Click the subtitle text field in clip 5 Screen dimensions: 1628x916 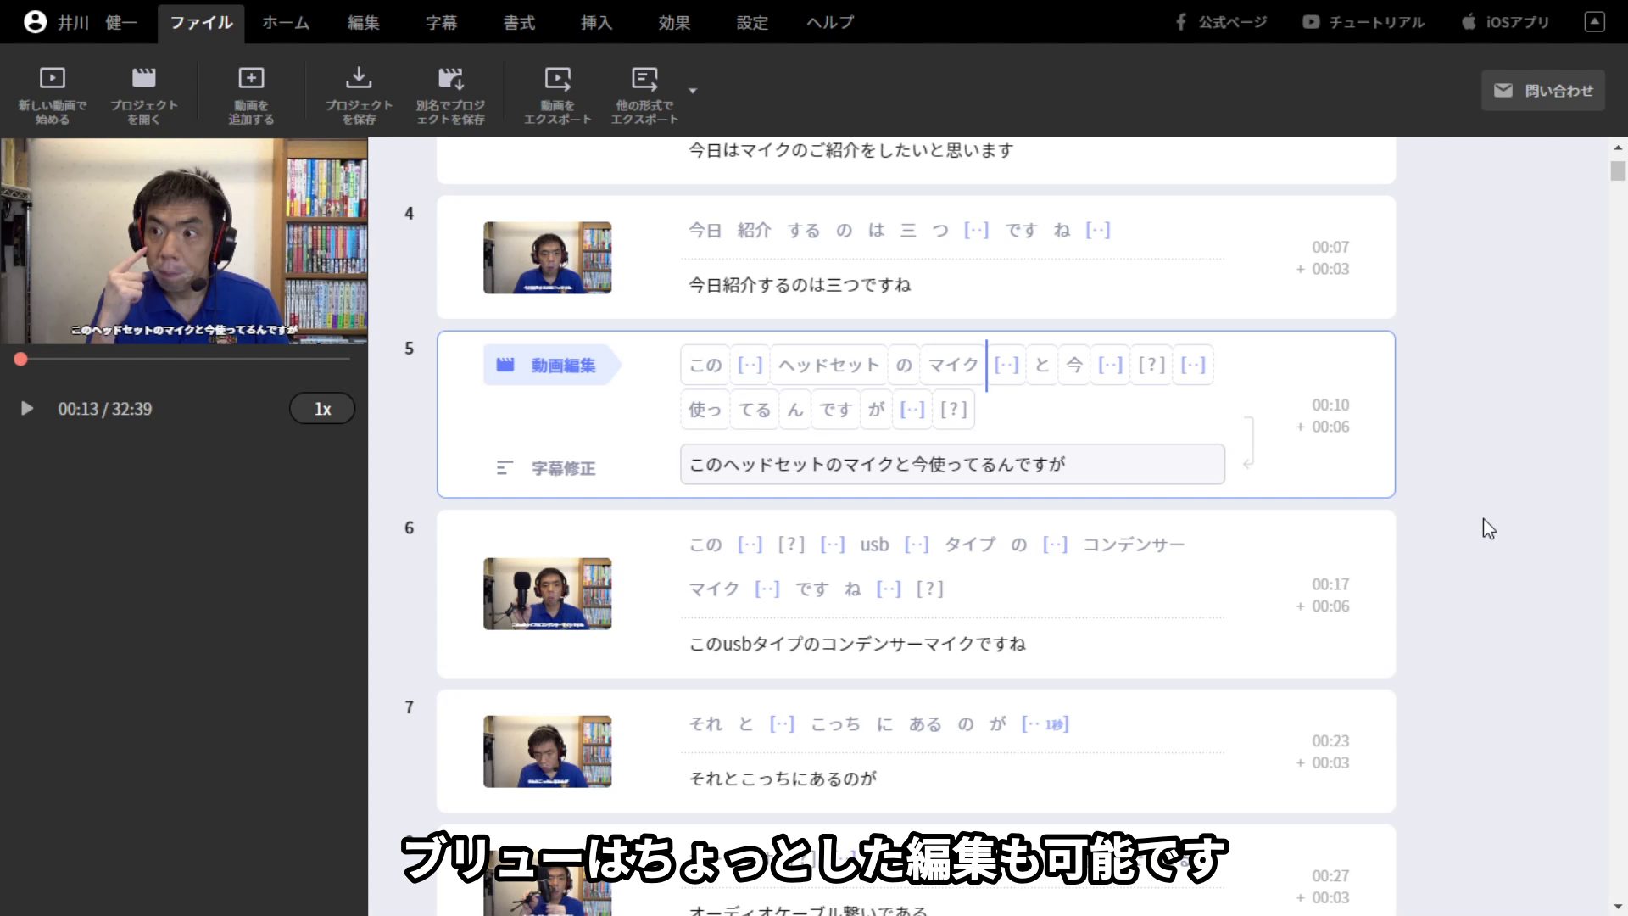tap(952, 465)
